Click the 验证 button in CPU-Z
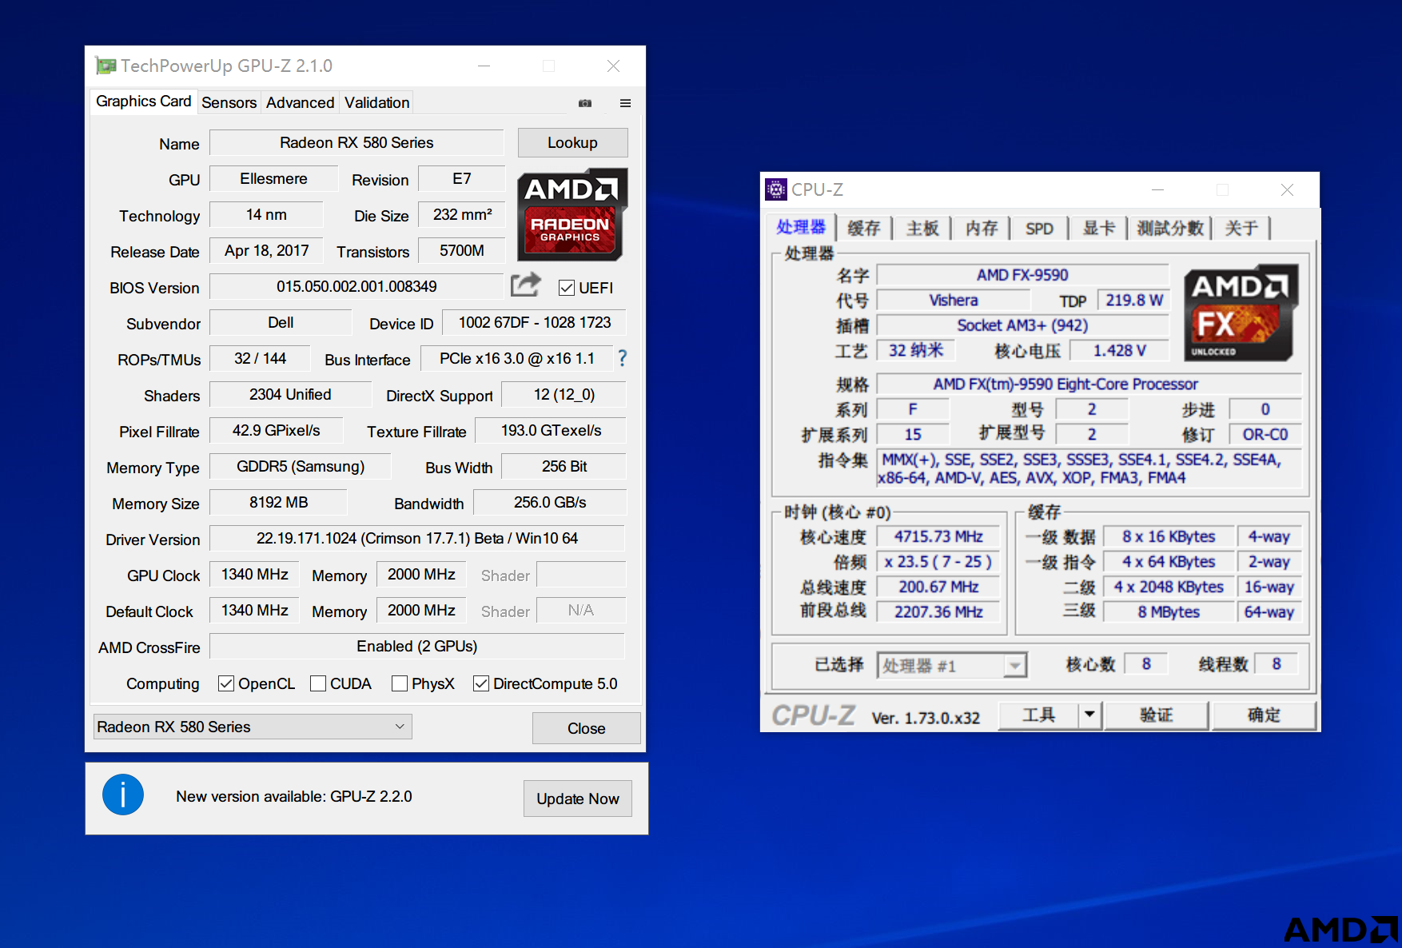 click(x=1156, y=715)
